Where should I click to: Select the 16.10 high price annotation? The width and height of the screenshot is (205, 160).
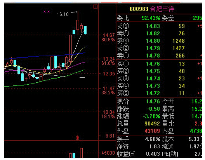(x=63, y=14)
